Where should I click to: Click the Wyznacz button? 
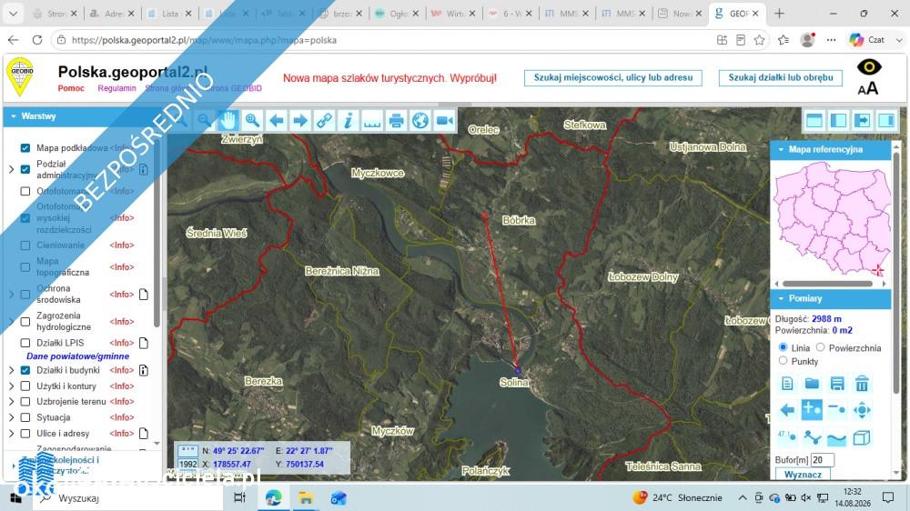click(803, 475)
